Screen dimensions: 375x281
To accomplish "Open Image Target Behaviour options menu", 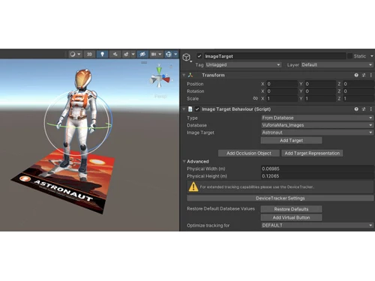I will 371,109.
